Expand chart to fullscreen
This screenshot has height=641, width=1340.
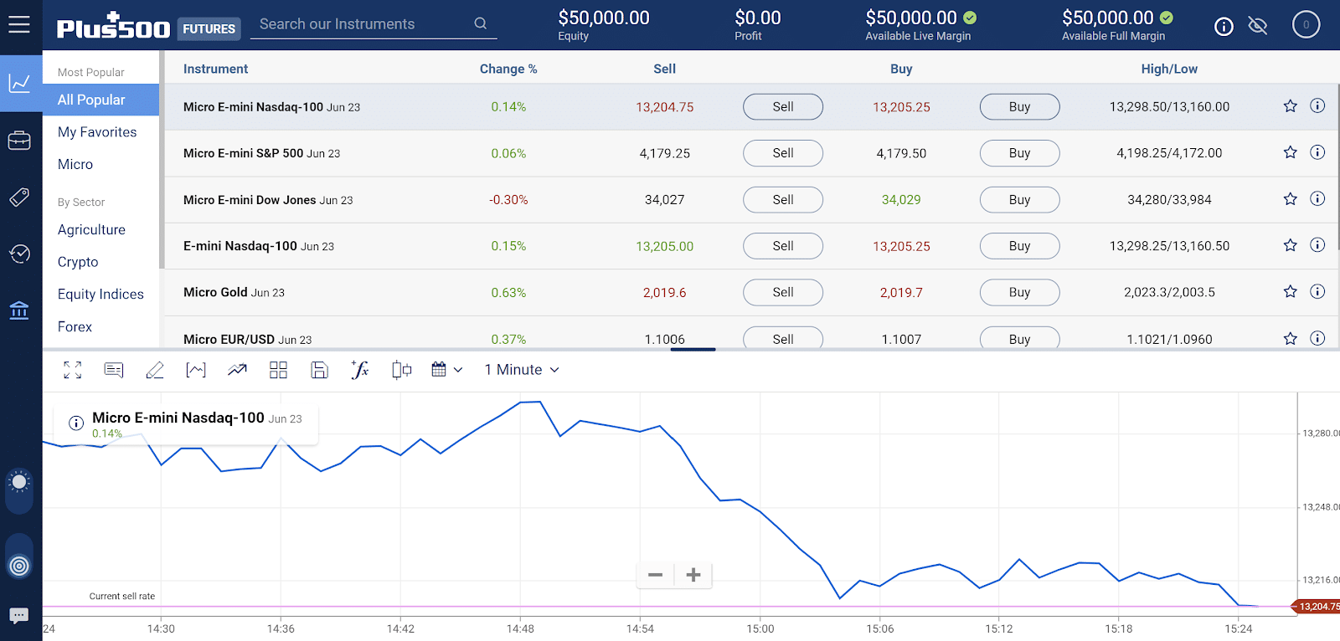click(73, 370)
